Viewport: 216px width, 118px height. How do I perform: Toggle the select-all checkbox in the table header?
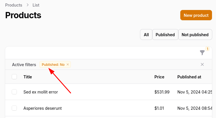tap(14, 77)
